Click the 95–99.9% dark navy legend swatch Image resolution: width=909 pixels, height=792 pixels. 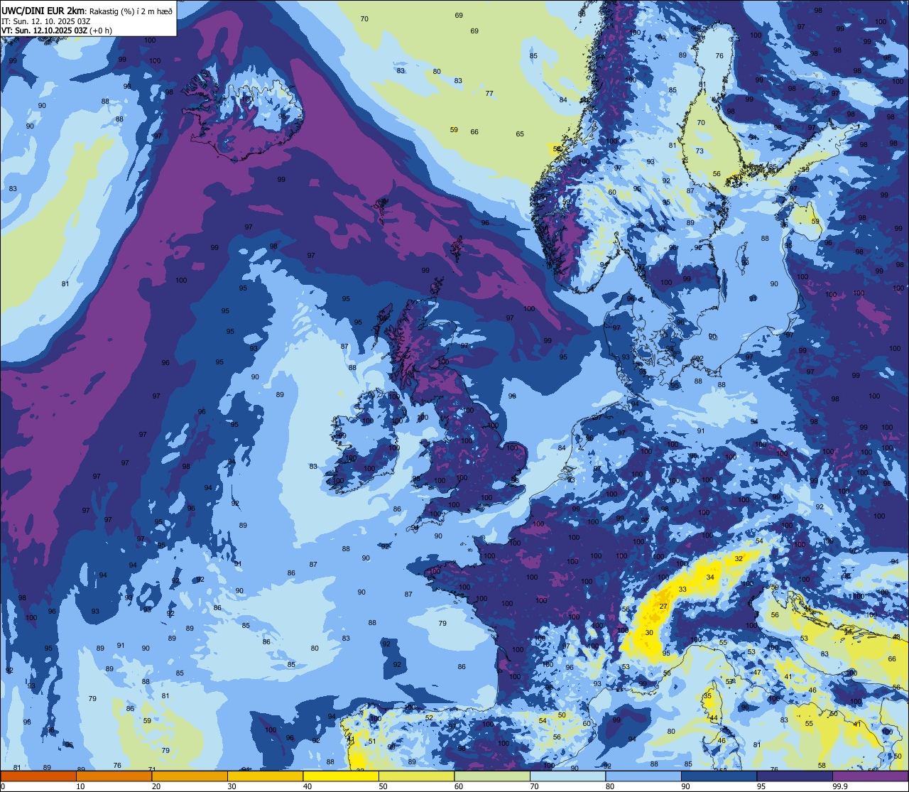(795, 776)
